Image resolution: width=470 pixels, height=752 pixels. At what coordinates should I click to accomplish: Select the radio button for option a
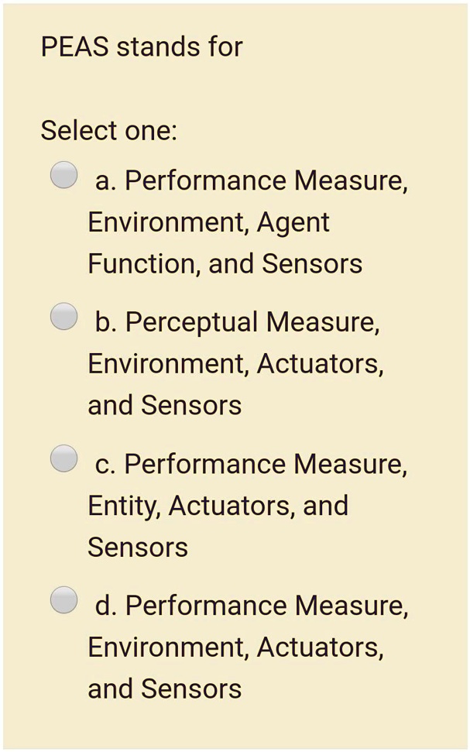(63, 174)
